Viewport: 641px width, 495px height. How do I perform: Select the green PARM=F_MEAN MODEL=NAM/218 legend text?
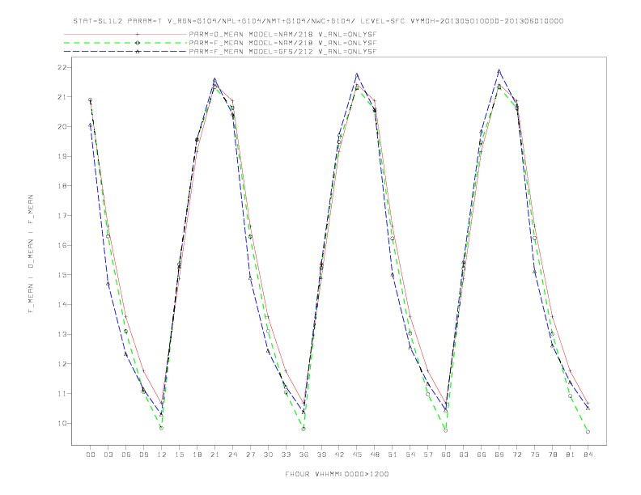(x=282, y=43)
